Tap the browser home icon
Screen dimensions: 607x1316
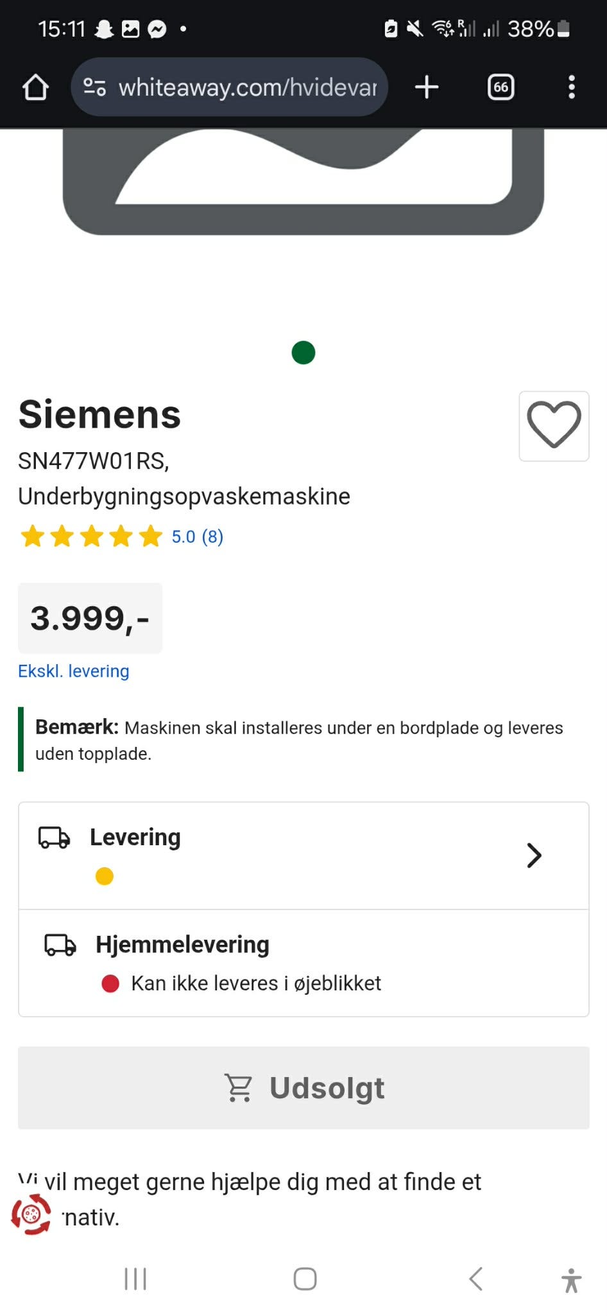(36, 87)
